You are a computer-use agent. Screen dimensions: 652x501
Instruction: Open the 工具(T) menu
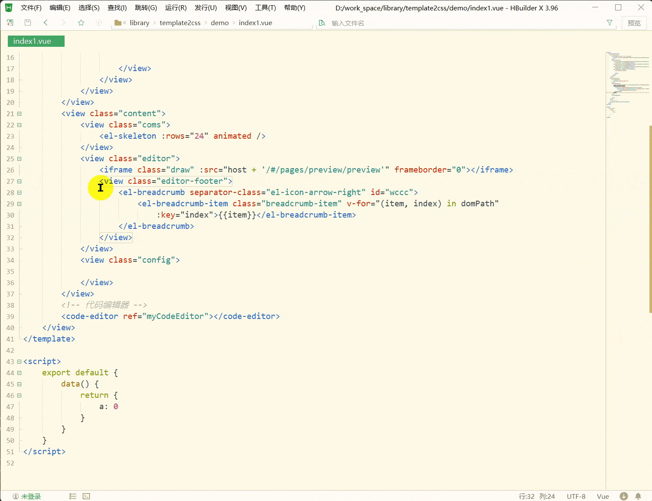[x=265, y=8]
